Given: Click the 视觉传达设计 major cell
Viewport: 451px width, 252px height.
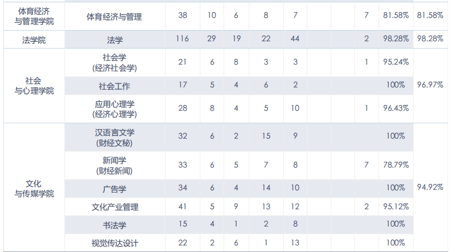Looking at the screenshot, I should pyautogui.click(x=114, y=243).
